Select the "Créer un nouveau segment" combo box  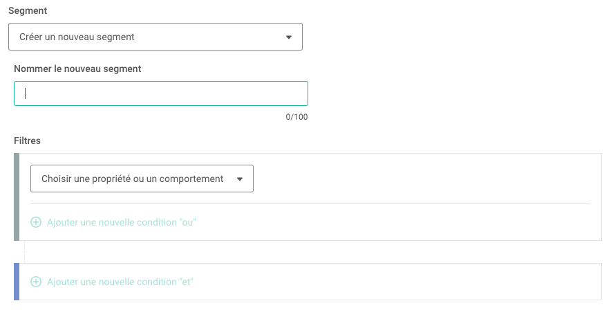(x=155, y=37)
